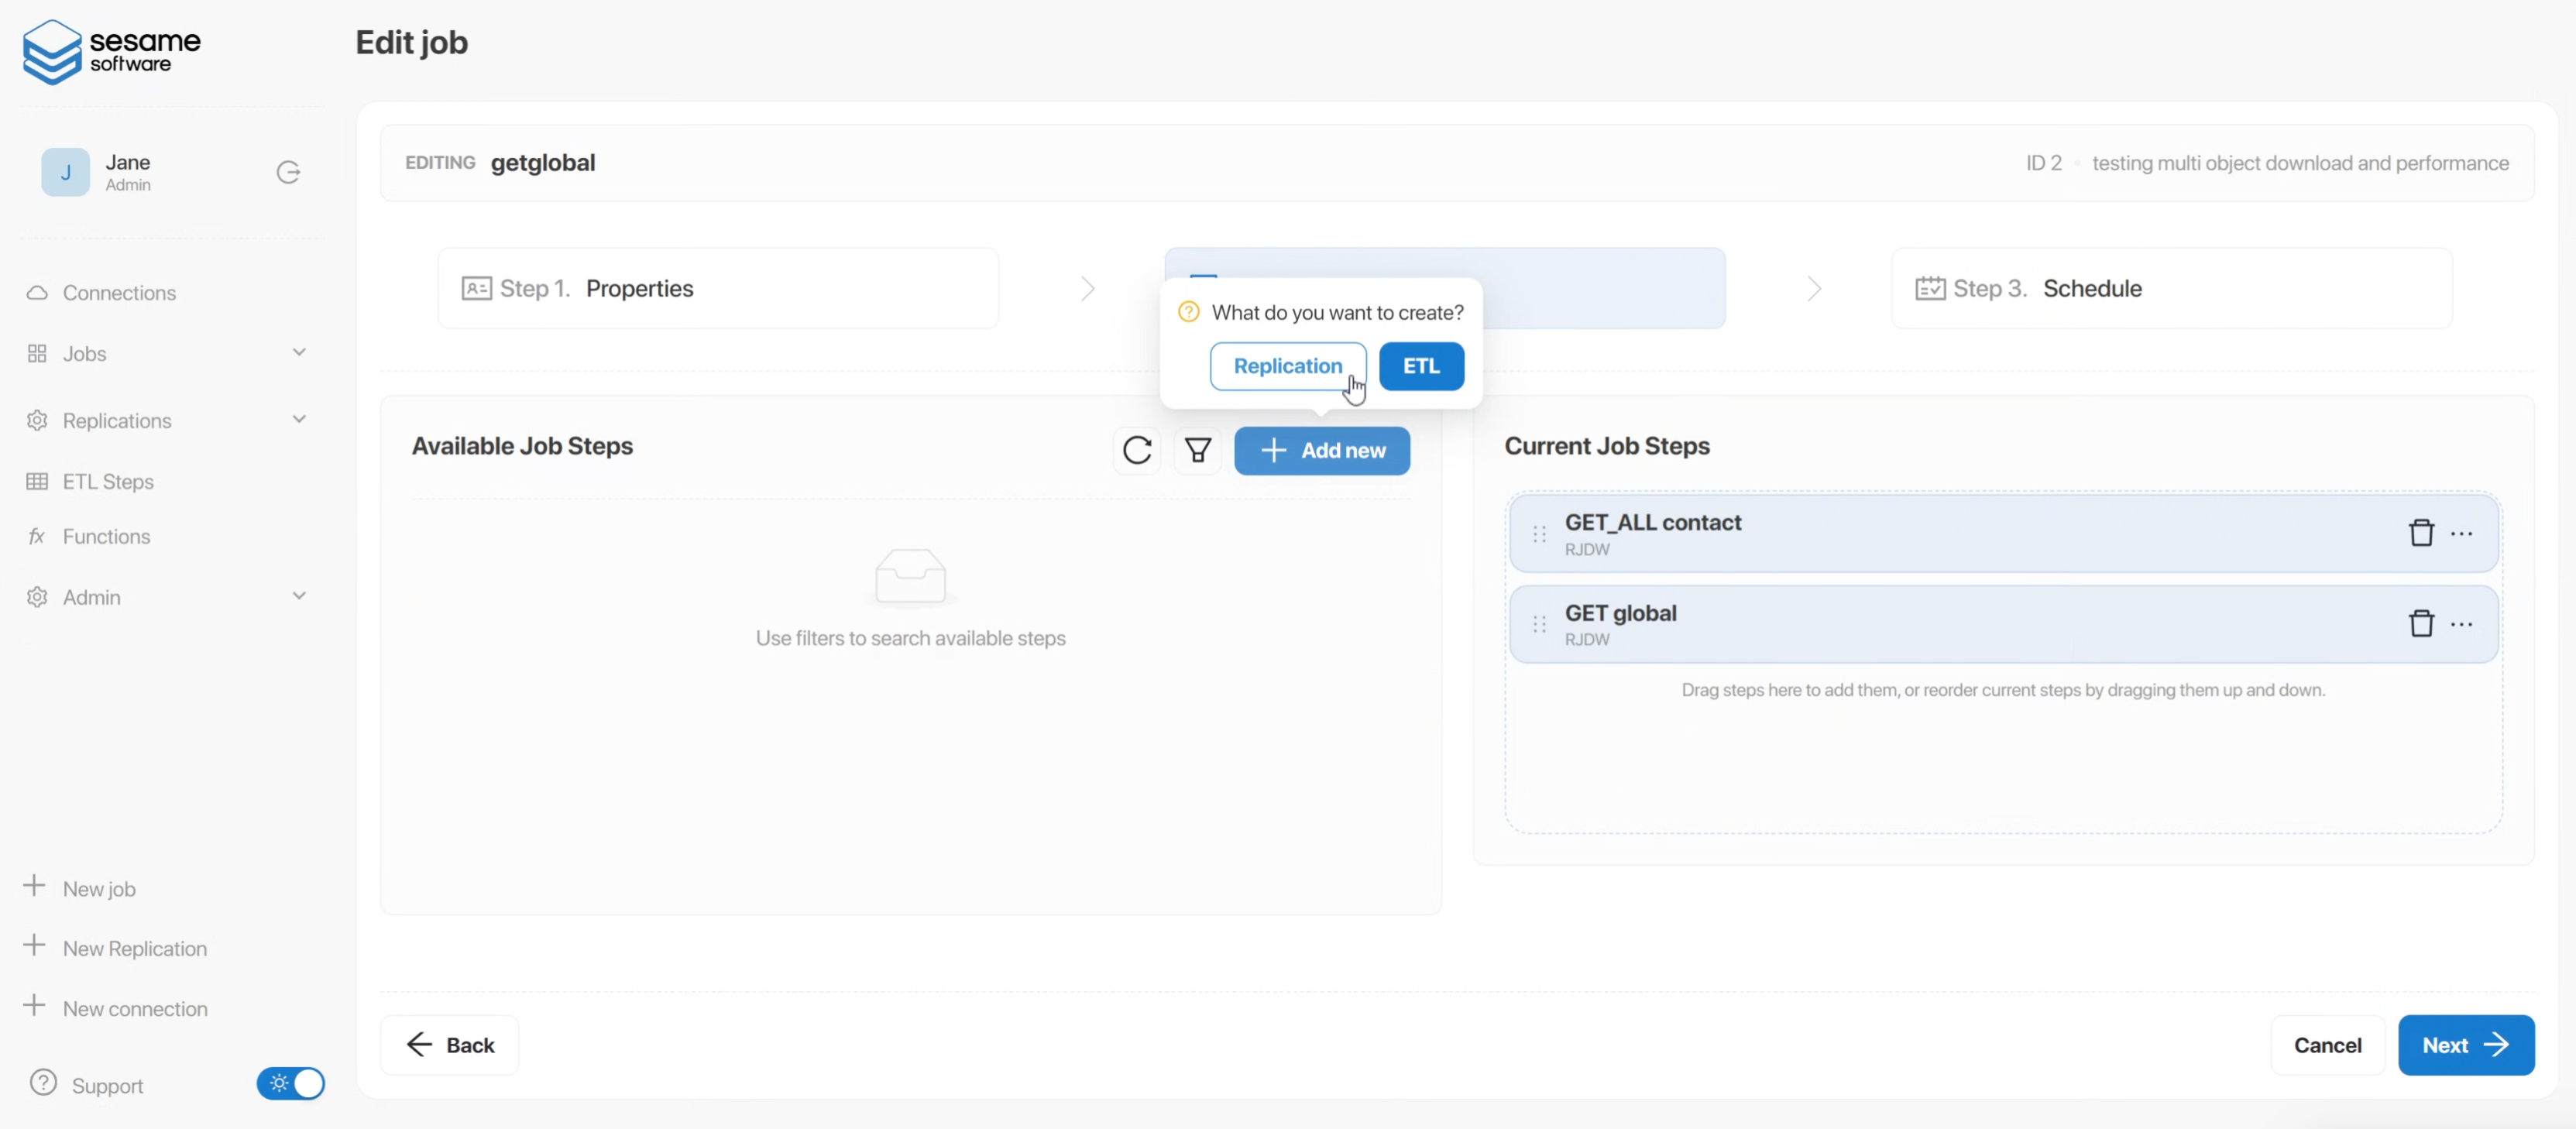Choose ETL in the create popup

(1421, 366)
